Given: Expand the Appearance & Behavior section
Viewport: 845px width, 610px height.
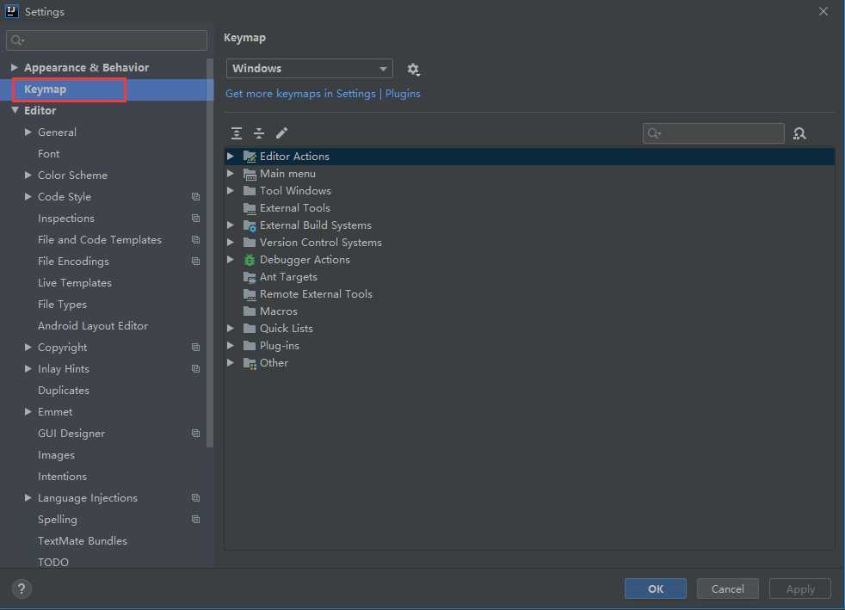Looking at the screenshot, I should [15, 67].
